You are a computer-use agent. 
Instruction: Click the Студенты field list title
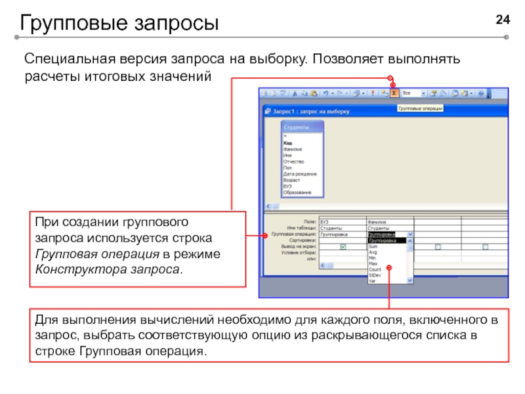(x=303, y=127)
